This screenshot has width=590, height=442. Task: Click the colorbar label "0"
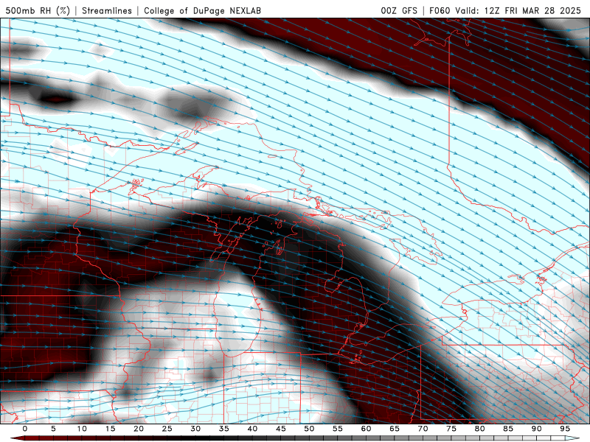25,429
